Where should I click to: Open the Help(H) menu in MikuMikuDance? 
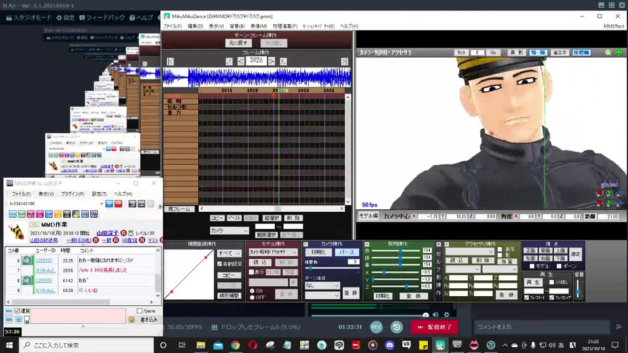(x=349, y=26)
